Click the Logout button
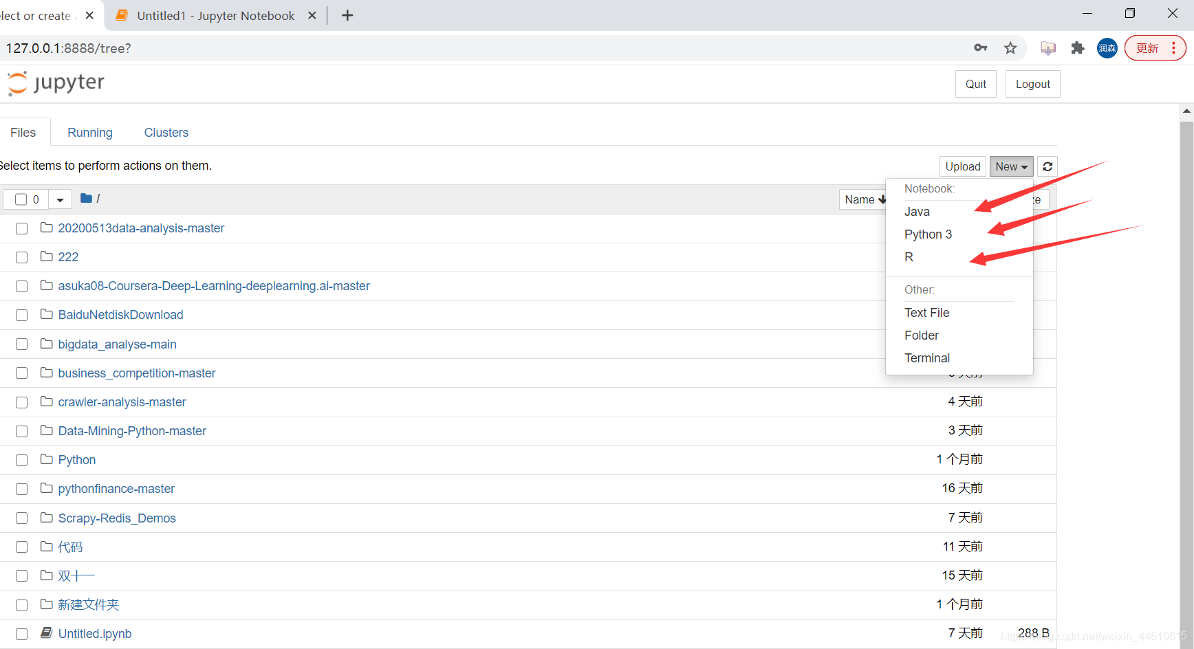Screen dimensions: 1194x649 coord(1033,84)
